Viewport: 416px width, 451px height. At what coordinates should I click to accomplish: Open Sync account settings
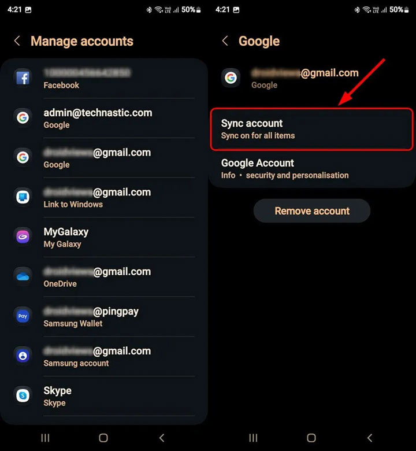311,129
